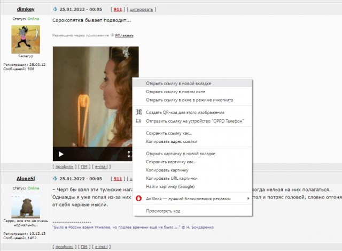Screen dimensions: 342x251
Task: Open AloneSl username link
Action: point(26,178)
